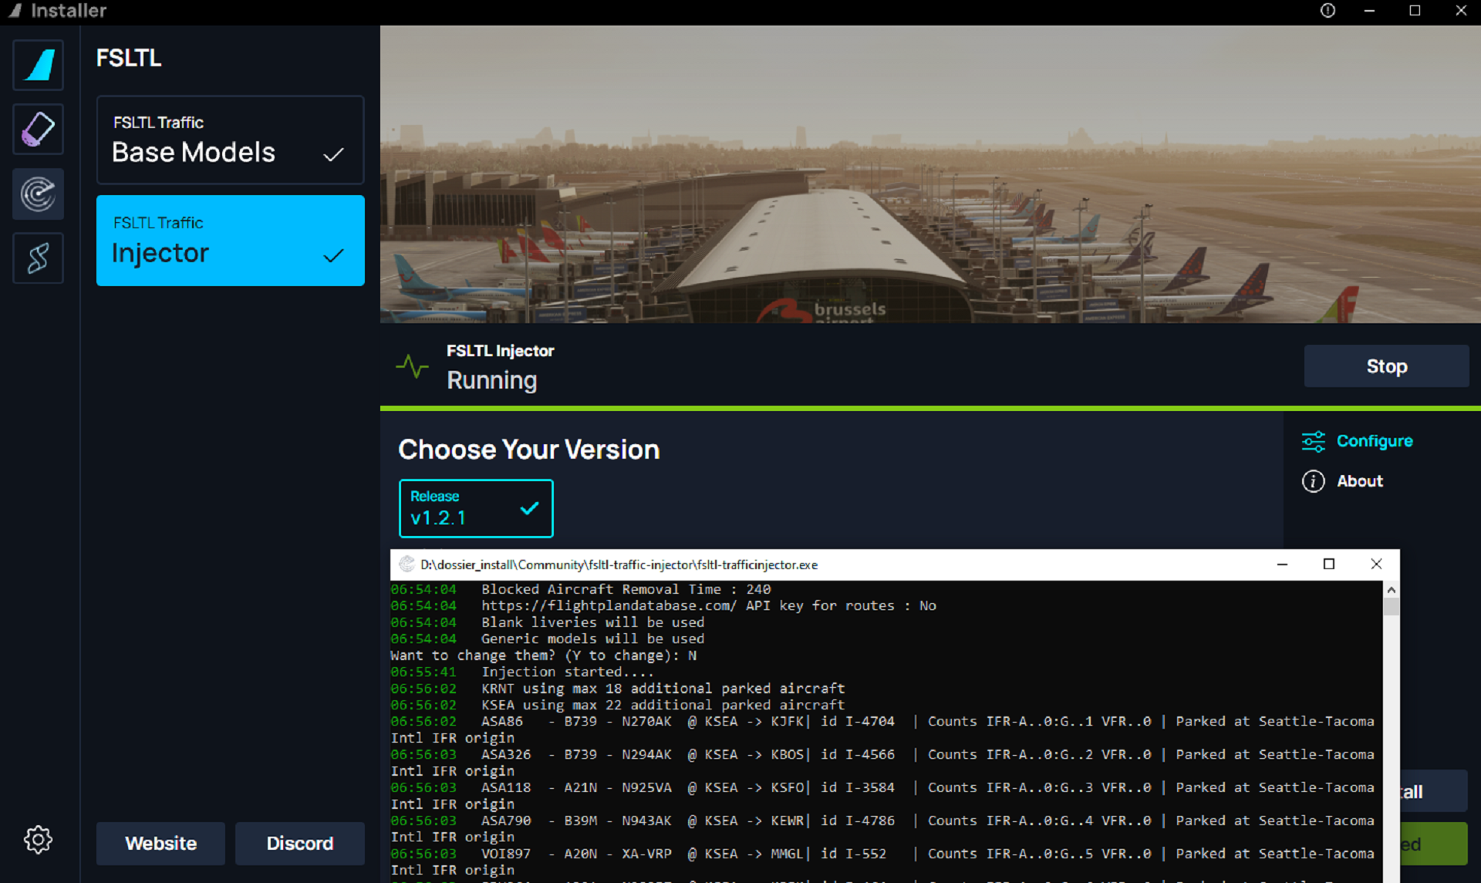
Task: Click the console window title bar icon
Action: pos(407,565)
